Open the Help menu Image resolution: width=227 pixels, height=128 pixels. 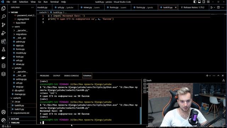click(x=63, y=2)
